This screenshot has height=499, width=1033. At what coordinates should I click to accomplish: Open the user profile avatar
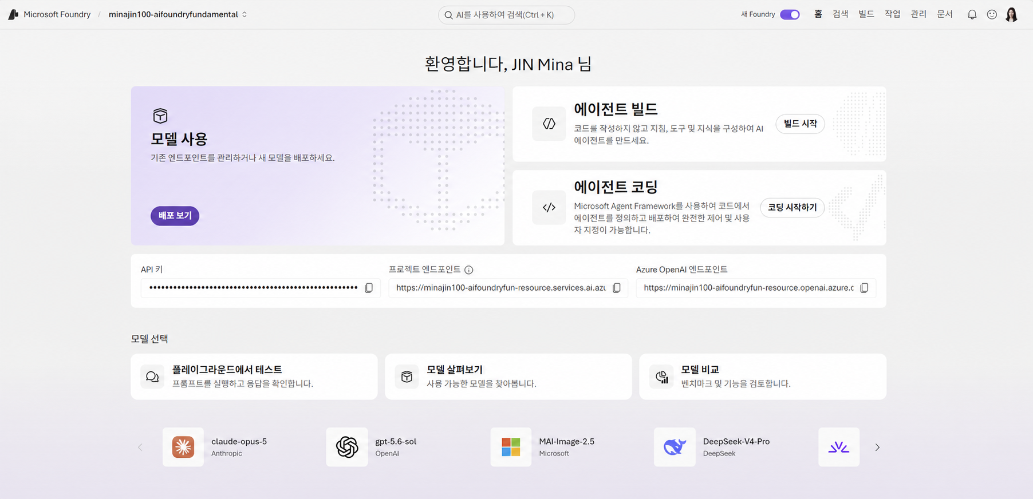pos(1012,14)
